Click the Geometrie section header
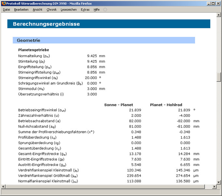The height and width of the screenshot is (196, 222). 104,40
